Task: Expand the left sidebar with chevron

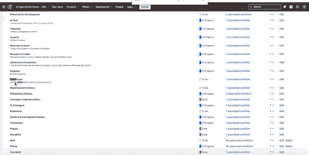Action: (x=2, y=19)
